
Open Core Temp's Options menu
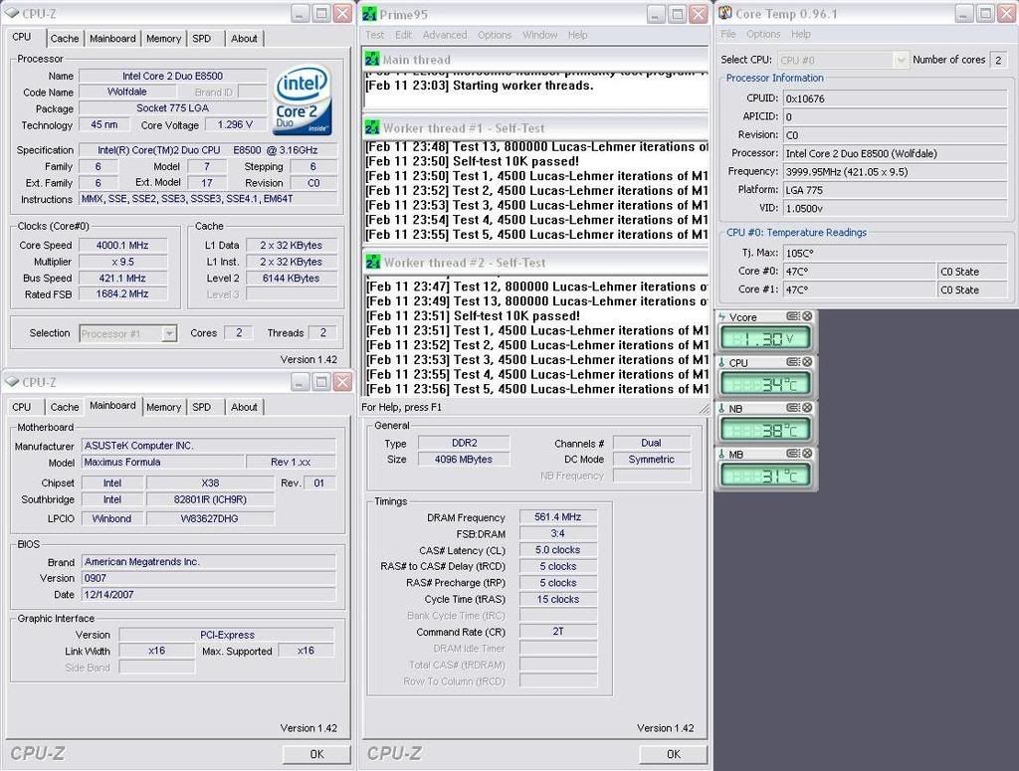763,34
